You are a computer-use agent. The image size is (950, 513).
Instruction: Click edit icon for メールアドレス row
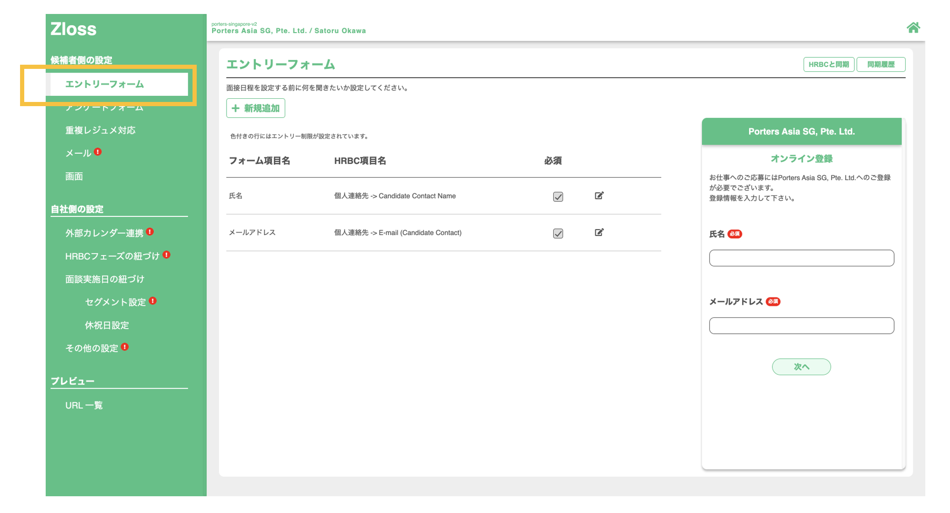click(x=599, y=232)
